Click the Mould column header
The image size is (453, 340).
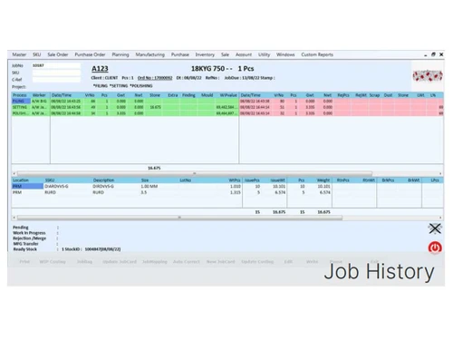[x=207, y=95]
